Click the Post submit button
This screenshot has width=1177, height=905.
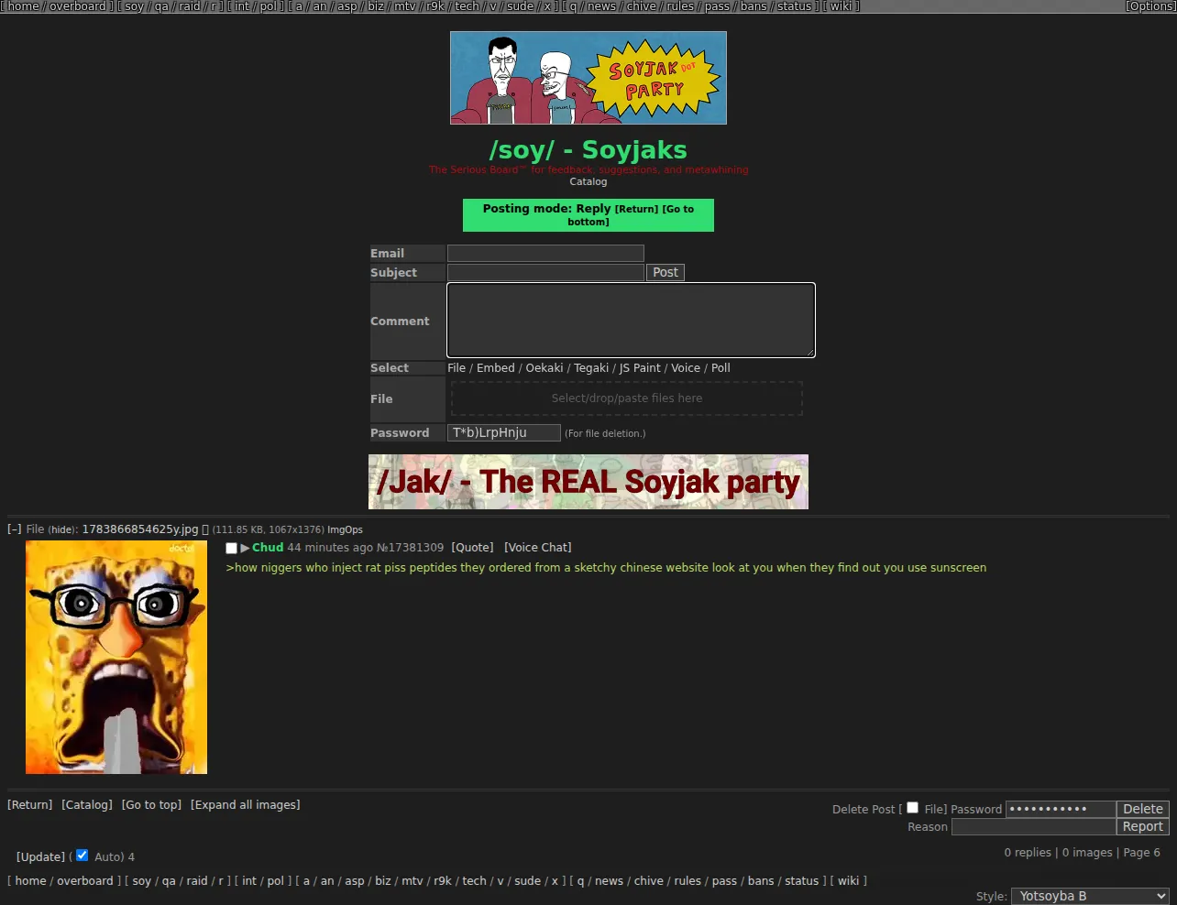[665, 272]
